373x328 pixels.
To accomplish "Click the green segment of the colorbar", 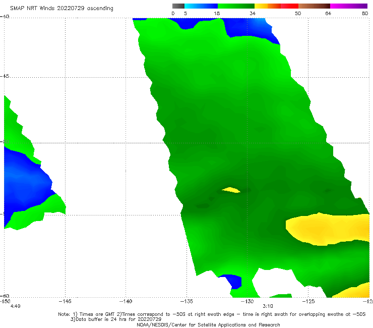I will coord(236,6).
